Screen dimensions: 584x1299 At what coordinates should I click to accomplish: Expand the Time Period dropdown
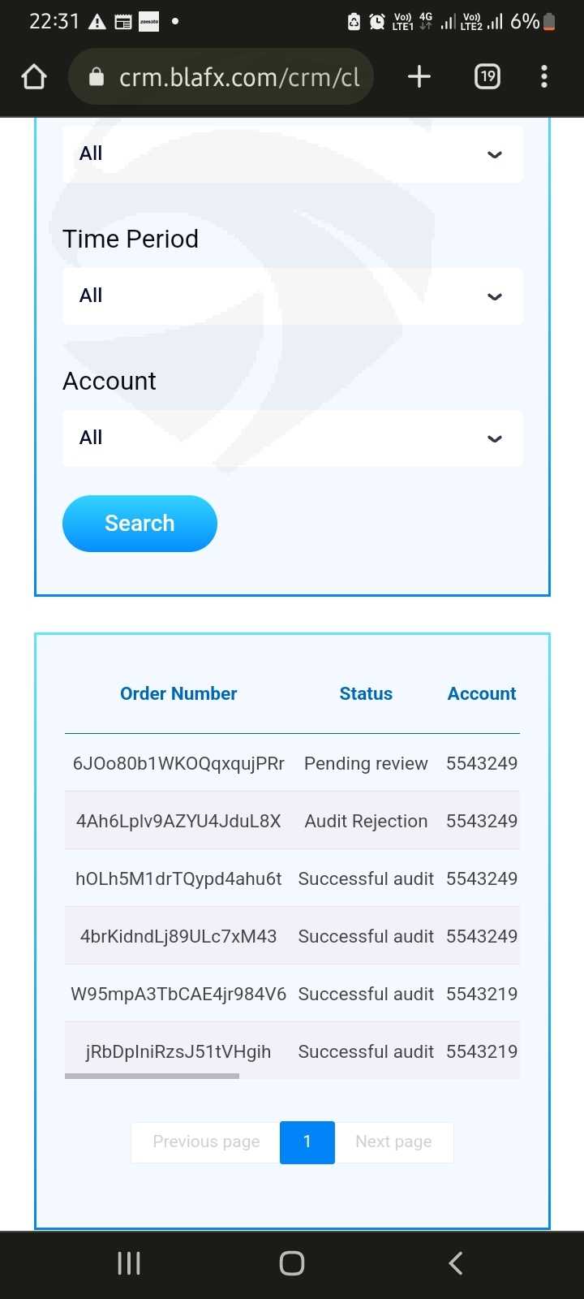(x=292, y=296)
